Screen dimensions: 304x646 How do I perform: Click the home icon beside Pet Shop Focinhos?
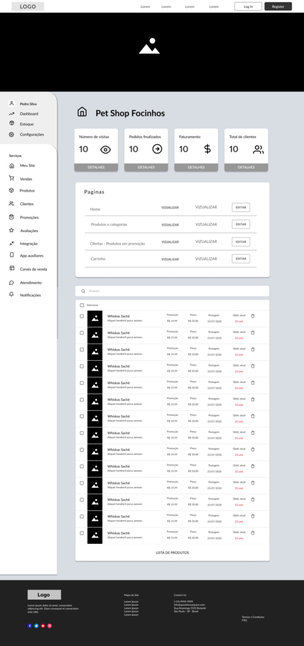(82, 112)
